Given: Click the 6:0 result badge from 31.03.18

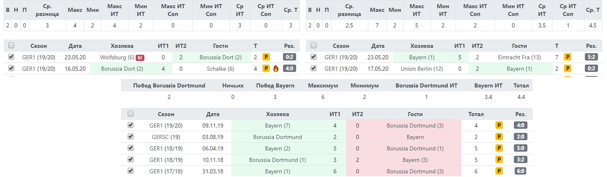Looking at the screenshot, I should pos(520,171).
